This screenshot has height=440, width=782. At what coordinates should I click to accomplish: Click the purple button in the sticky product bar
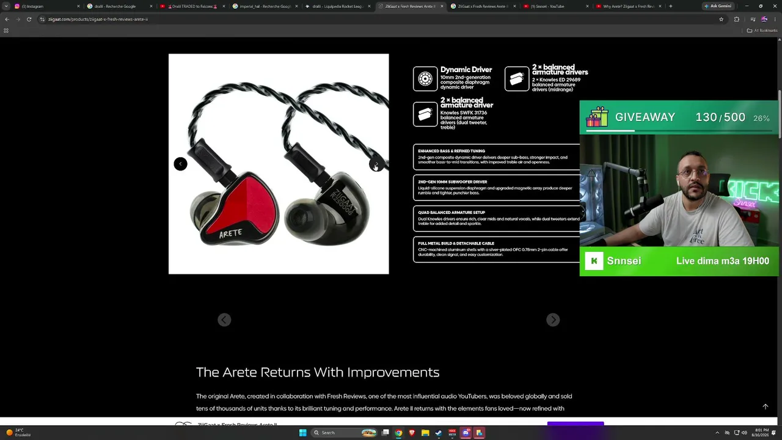coord(576,423)
